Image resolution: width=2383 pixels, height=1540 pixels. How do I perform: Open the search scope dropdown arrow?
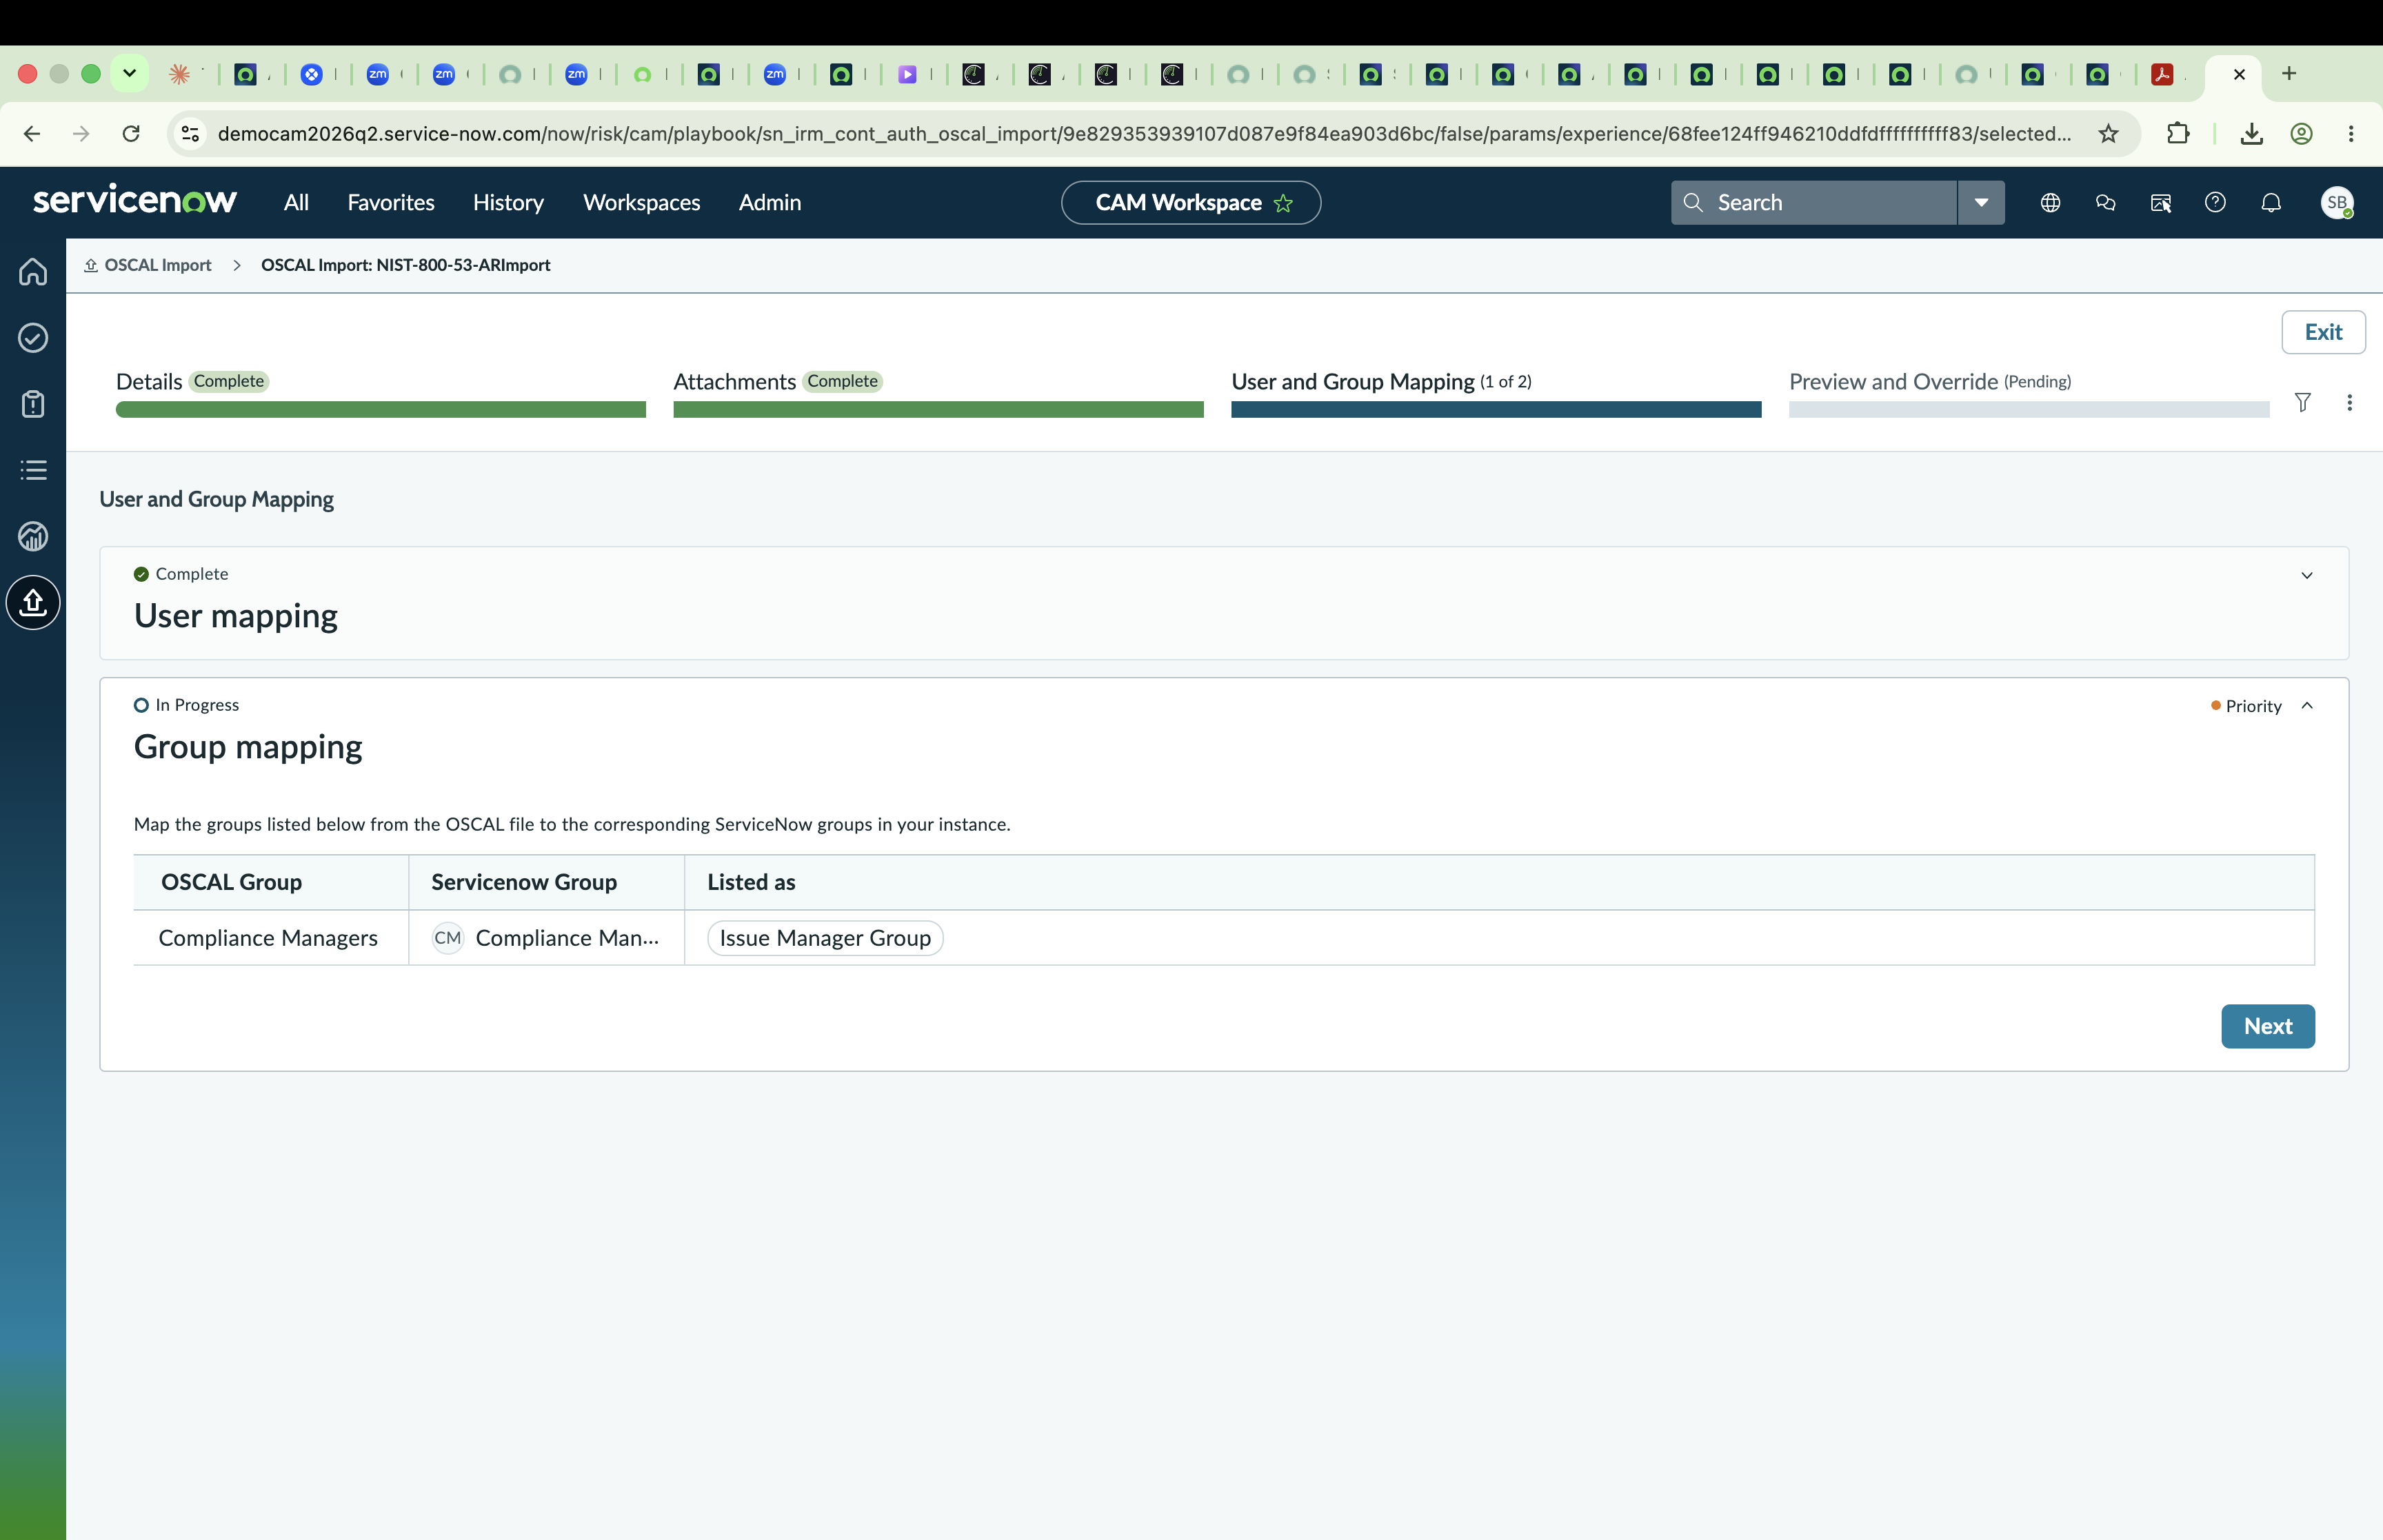1981,203
